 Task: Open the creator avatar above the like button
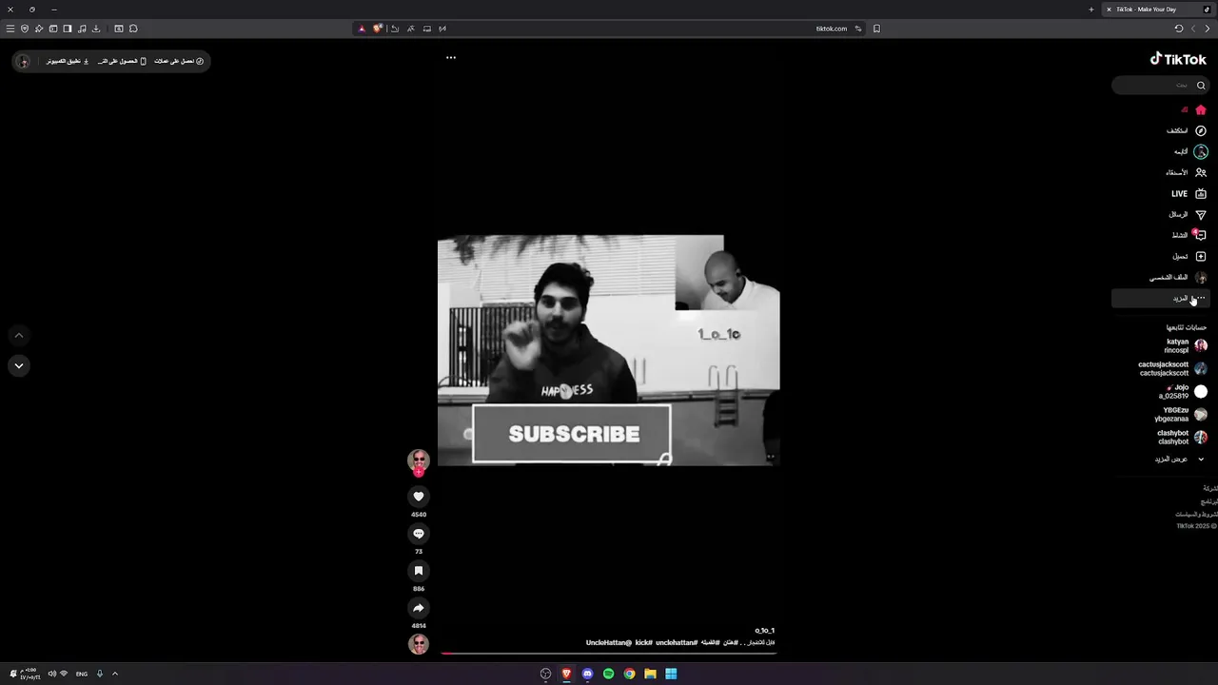(419, 460)
